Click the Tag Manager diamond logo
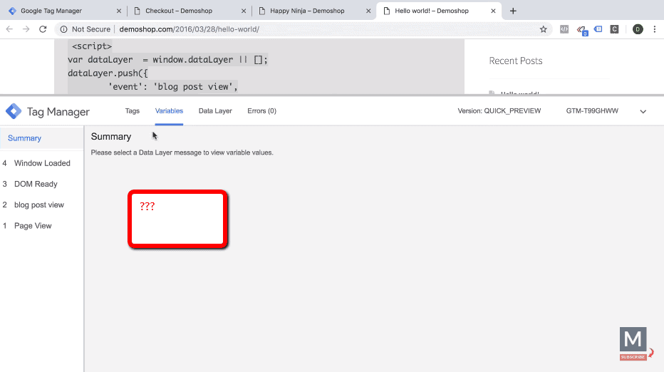 pyautogui.click(x=14, y=111)
